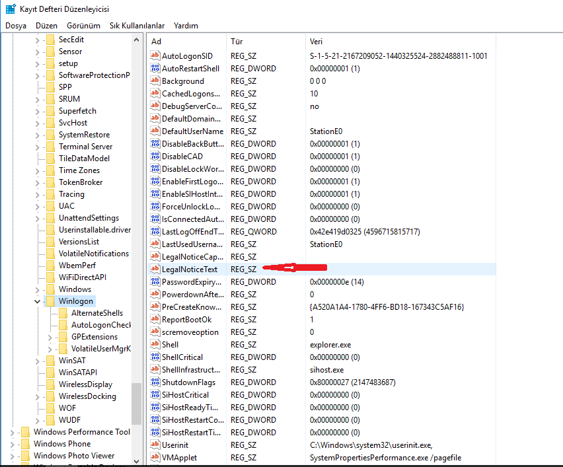Screen dimensions: 563x467
Task: Expand the VolatileUserMgrK subkey
Action: point(50,349)
